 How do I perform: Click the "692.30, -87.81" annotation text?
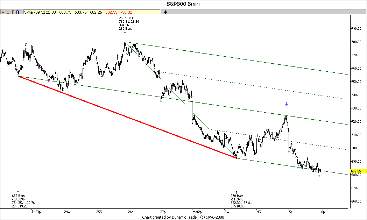pyautogui.click(x=241, y=203)
